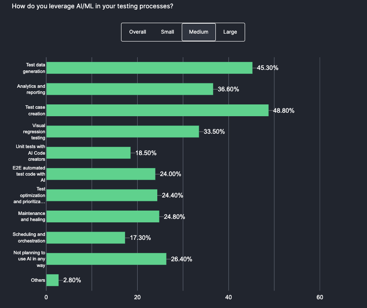
Task: Select the Medium segment tab
Action: pyautogui.click(x=199, y=32)
